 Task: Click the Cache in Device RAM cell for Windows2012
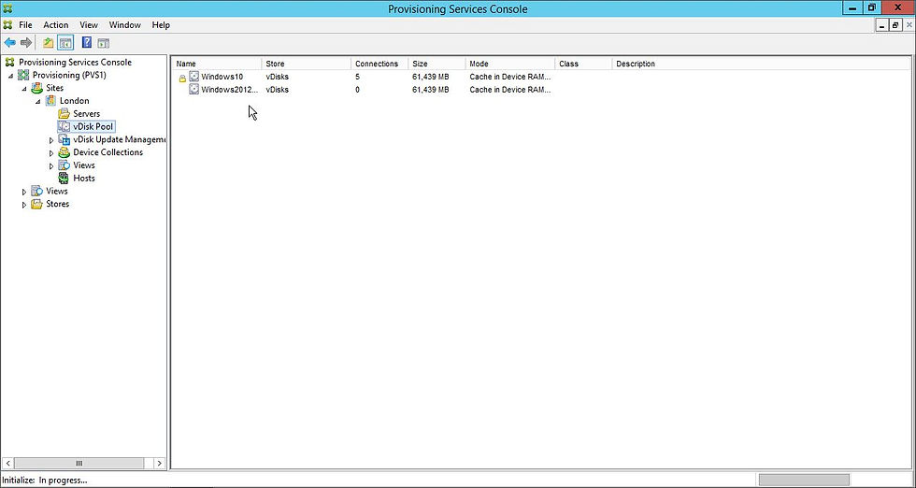coord(510,90)
